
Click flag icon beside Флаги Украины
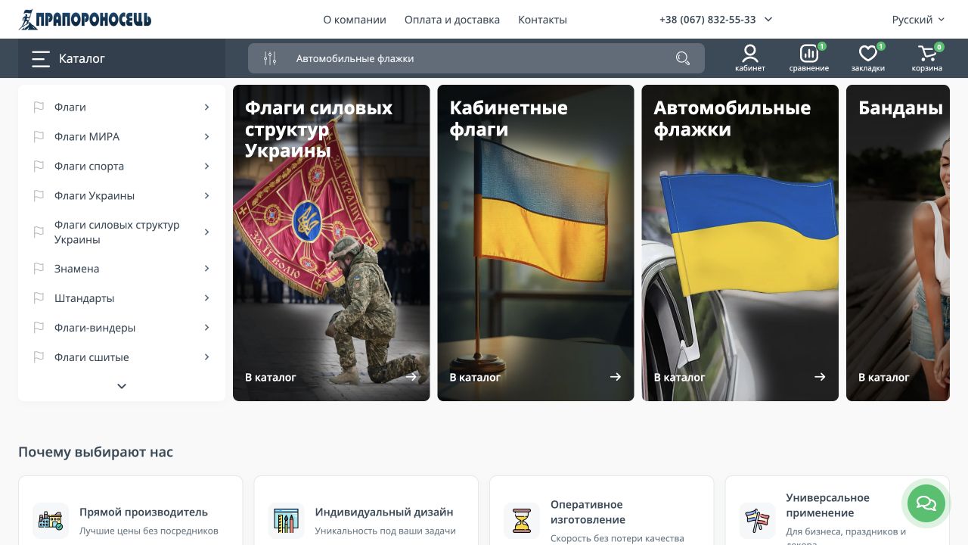[x=39, y=195]
